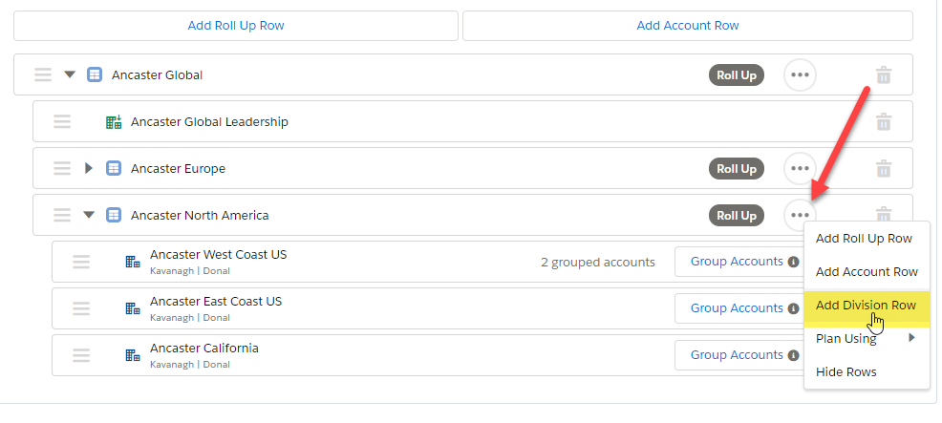The height and width of the screenshot is (423, 942).
Task: Open ellipsis menu for Ancaster Europe
Action: 801,169
